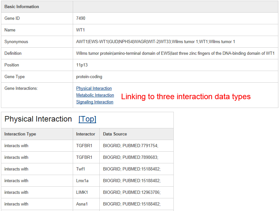The width and height of the screenshot is (279, 211).
Task: Open the Physical Interaction link
Action: (94, 88)
